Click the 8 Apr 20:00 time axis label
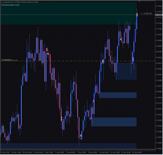 [93, 152]
